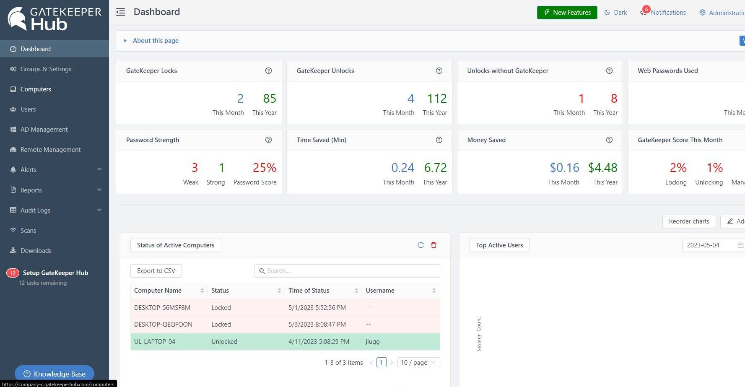Go to previous page arrow in pagination
The image size is (745, 387).
tap(371, 363)
